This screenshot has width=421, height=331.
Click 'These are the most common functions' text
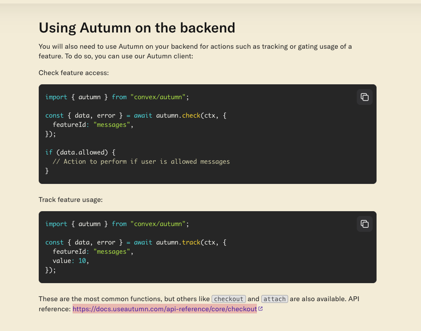pyautogui.click(x=101, y=299)
